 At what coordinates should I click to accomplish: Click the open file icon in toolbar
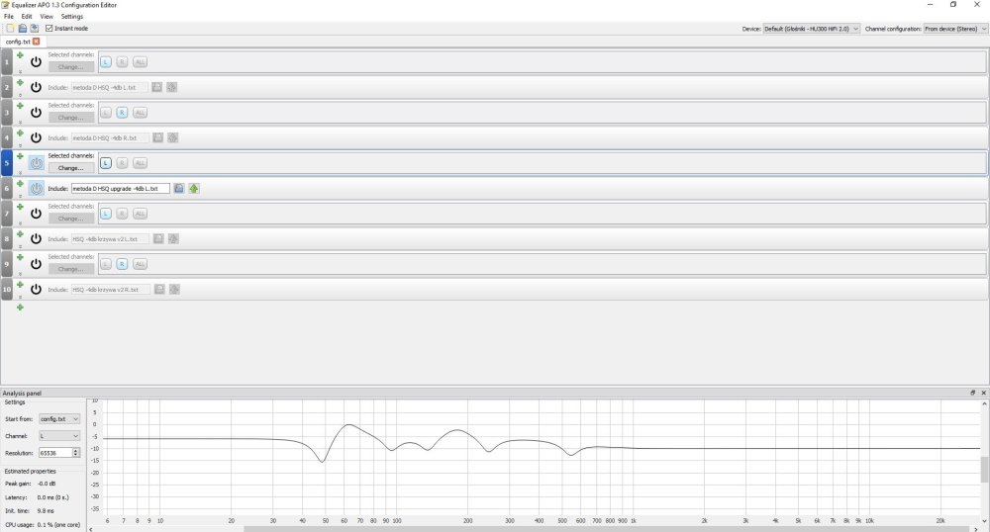[22, 29]
